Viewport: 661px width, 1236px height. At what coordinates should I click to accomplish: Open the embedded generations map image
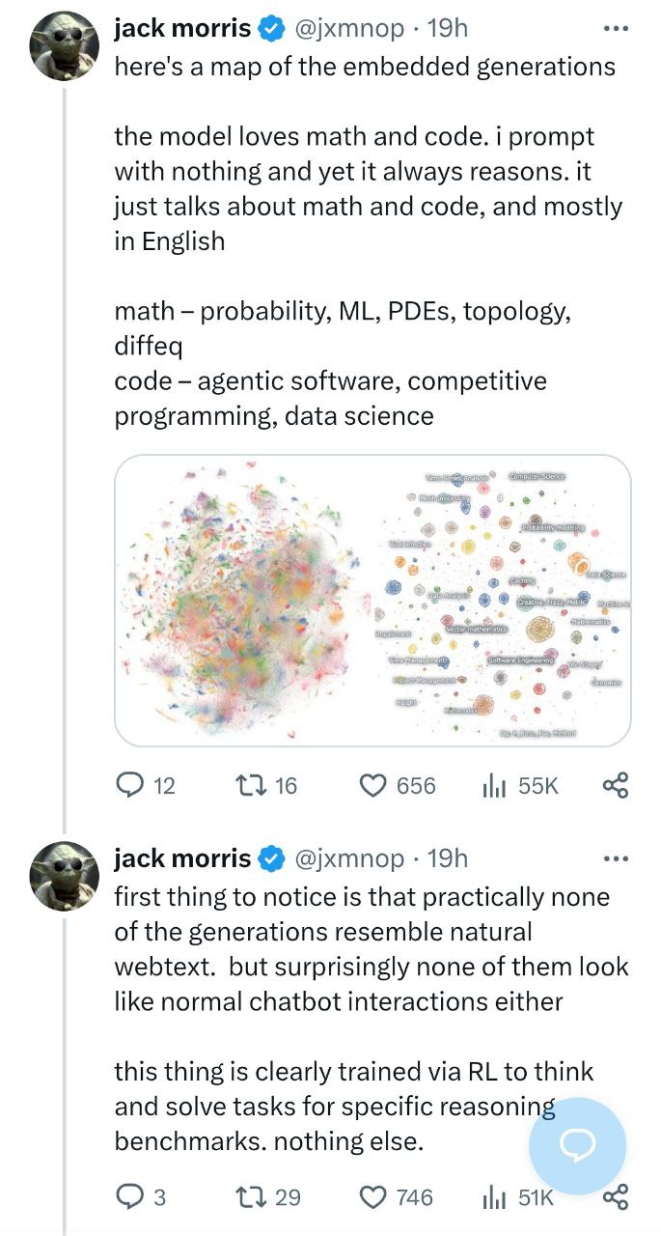coord(372,600)
